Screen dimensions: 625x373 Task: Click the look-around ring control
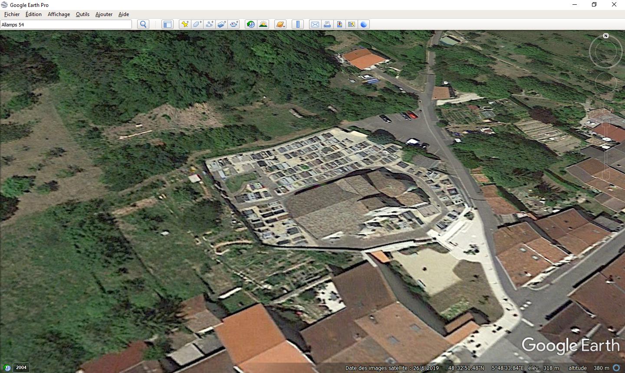(x=606, y=52)
